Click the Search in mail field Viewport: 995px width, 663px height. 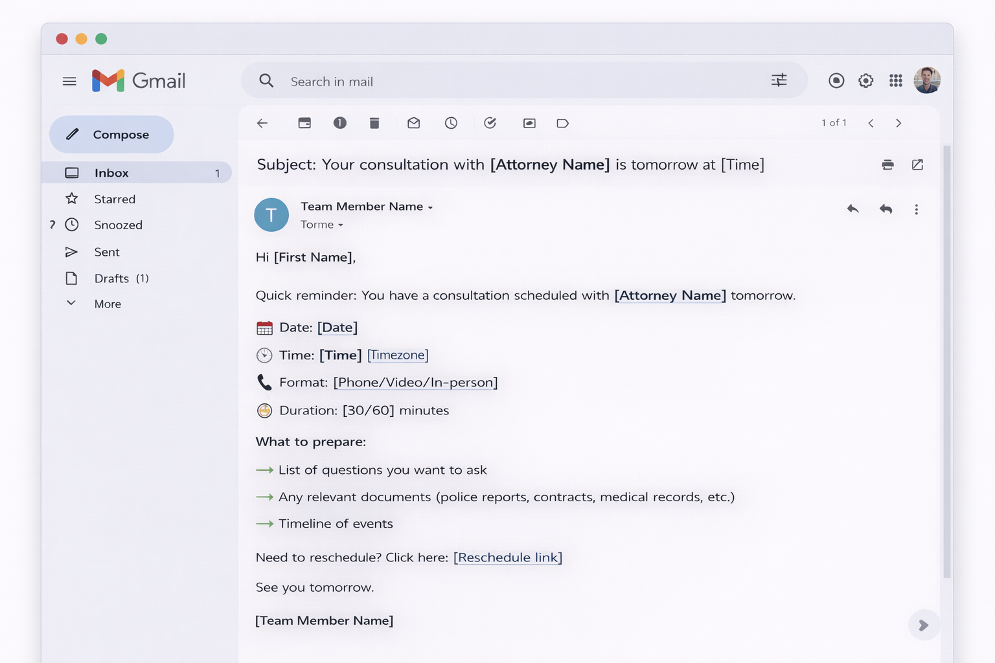[x=505, y=82]
